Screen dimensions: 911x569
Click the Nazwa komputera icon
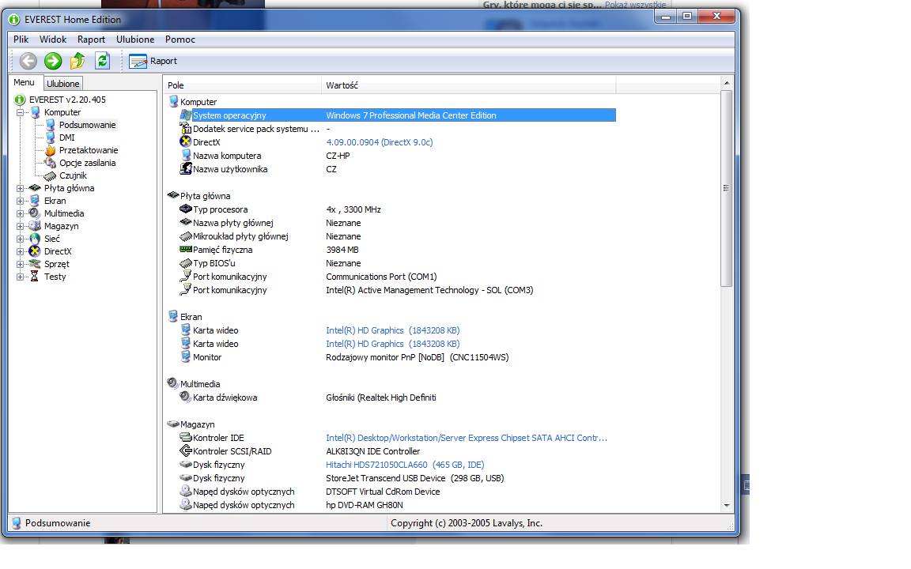pos(185,156)
